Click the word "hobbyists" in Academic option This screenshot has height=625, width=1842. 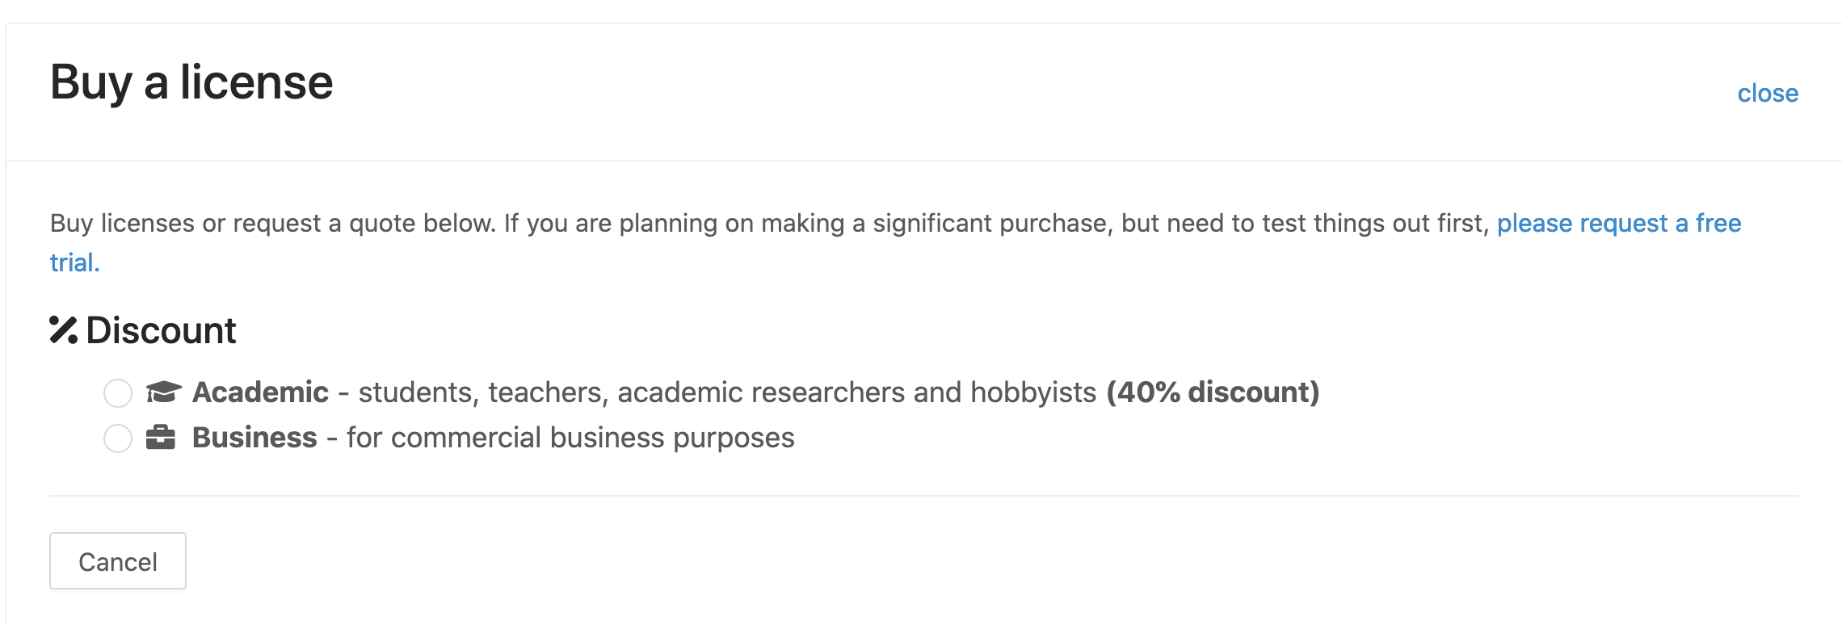1033,392
